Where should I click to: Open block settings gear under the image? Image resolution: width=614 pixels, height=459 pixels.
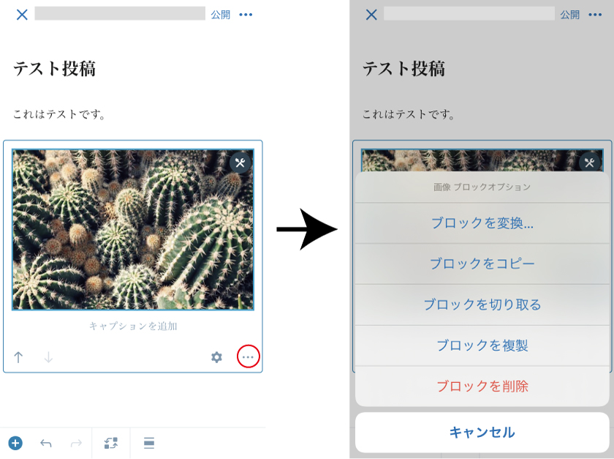pyautogui.click(x=216, y=357)
